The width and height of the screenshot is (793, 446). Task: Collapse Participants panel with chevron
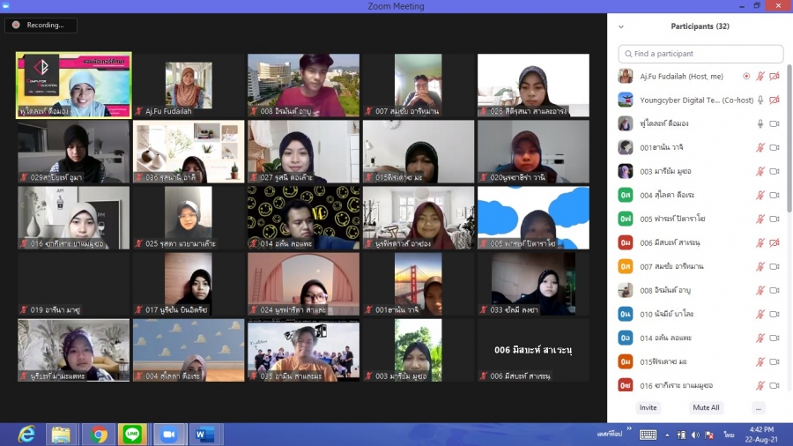(621, 27)
